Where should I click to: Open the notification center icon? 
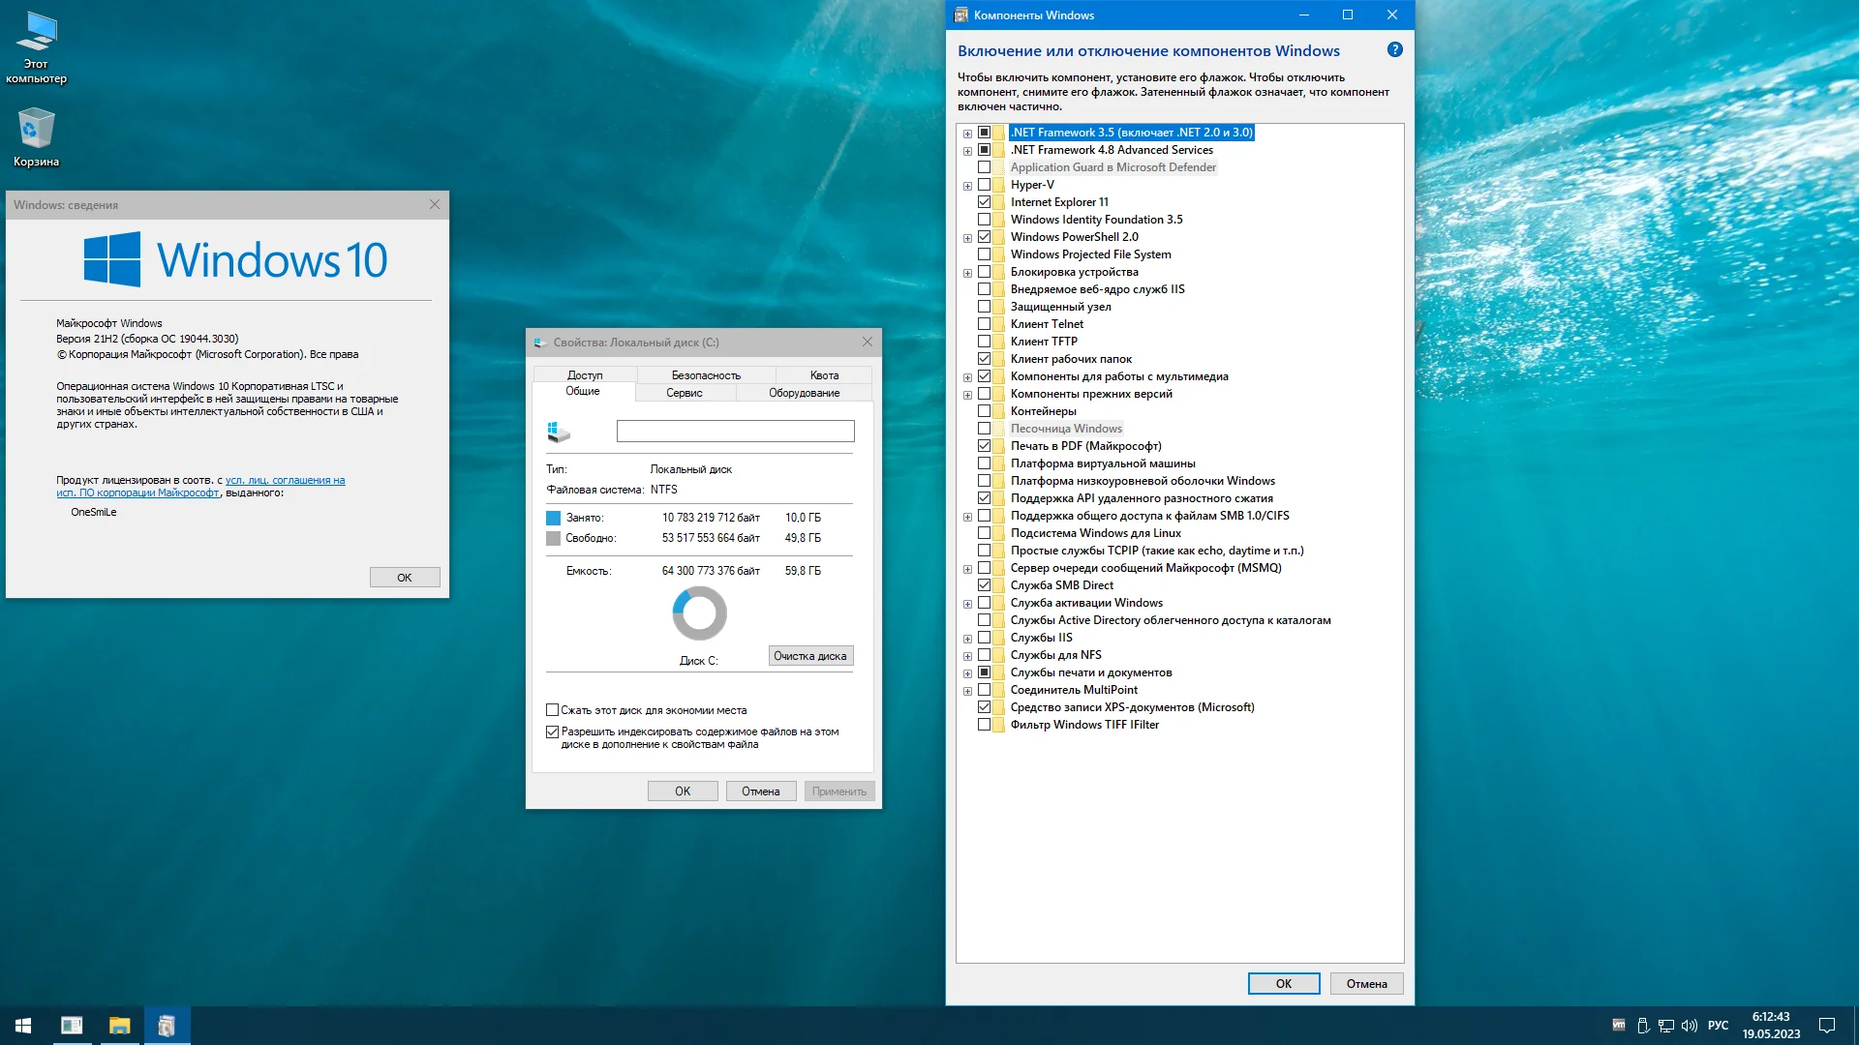(1827, 1026)
